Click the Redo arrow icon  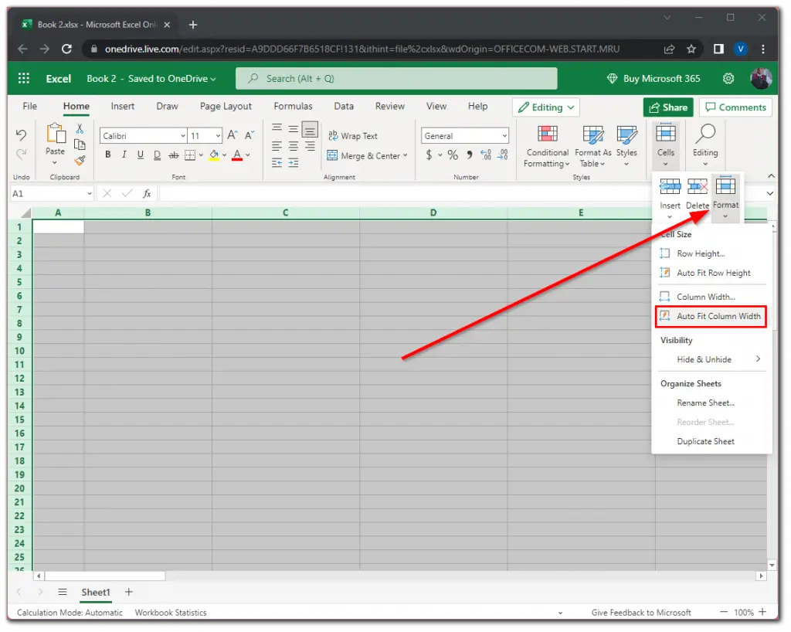point(21,154)
